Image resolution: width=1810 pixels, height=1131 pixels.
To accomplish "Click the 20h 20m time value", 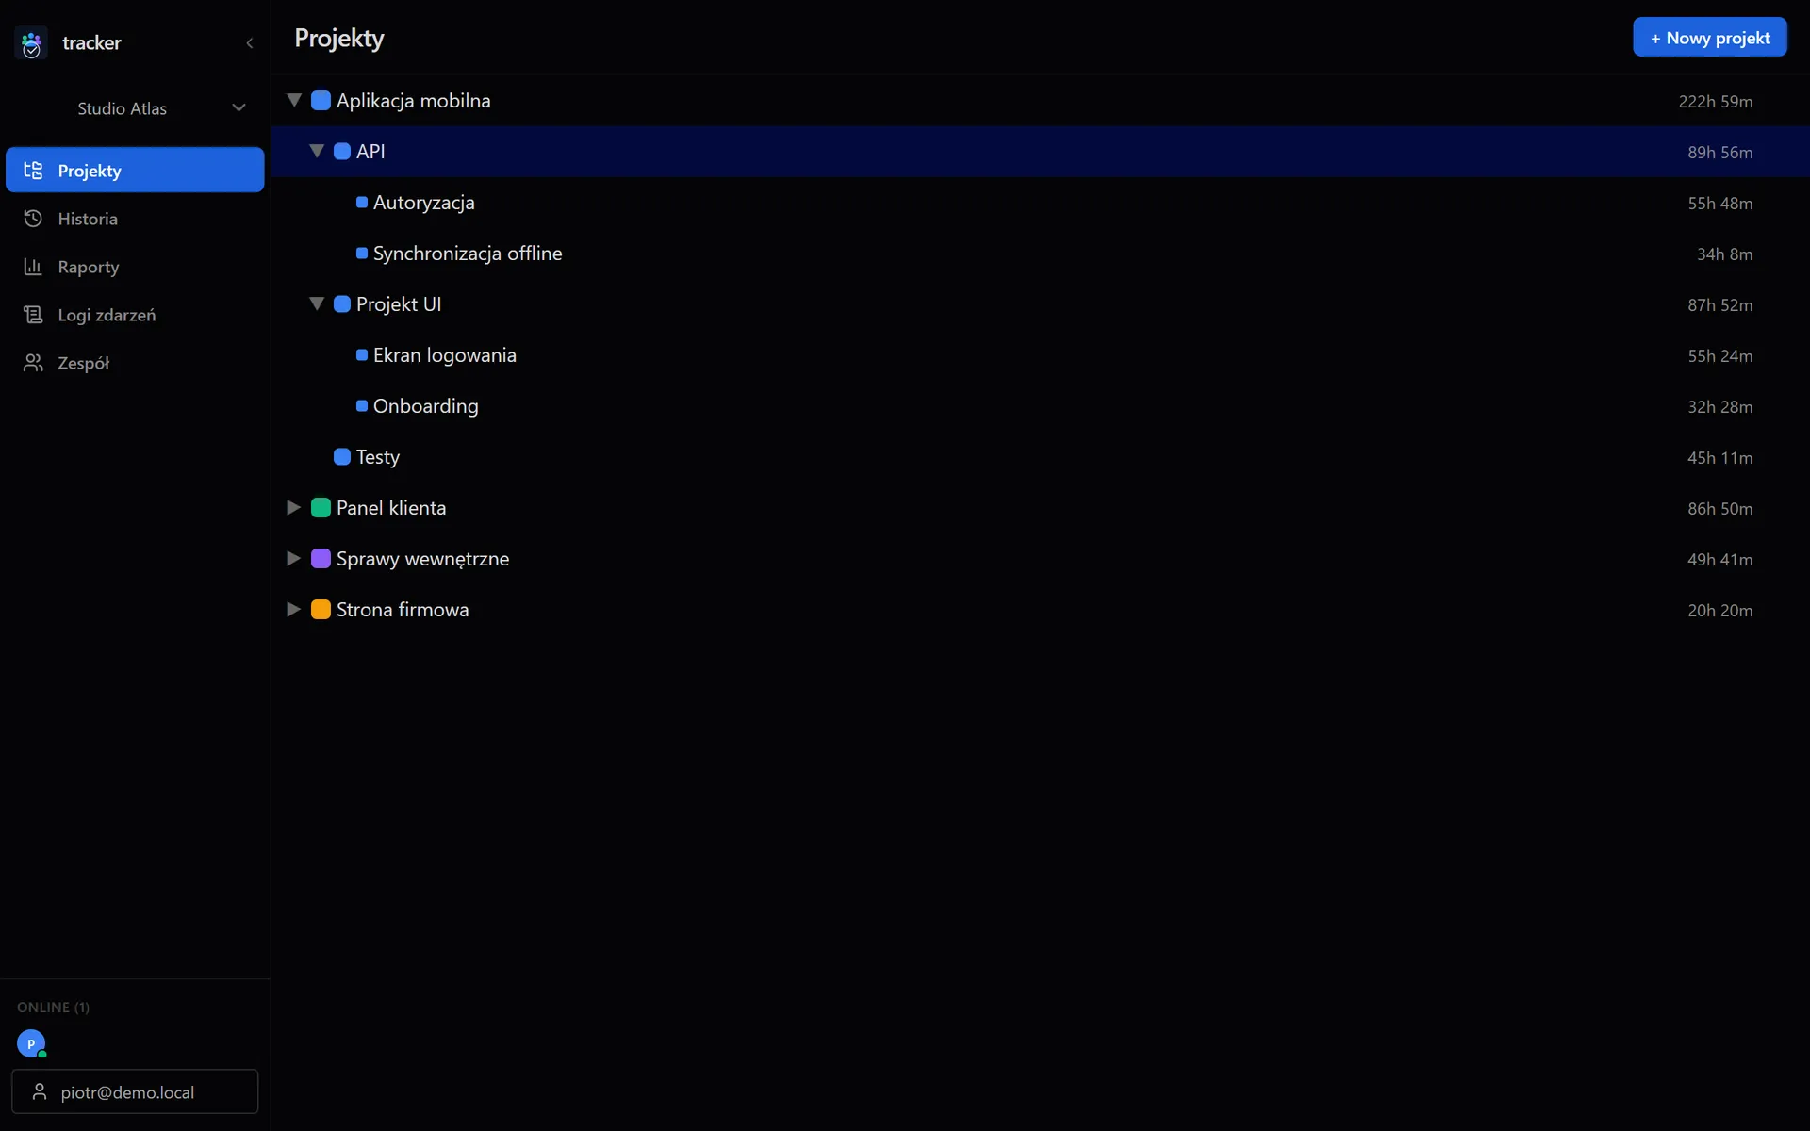I will (1720, 610).
